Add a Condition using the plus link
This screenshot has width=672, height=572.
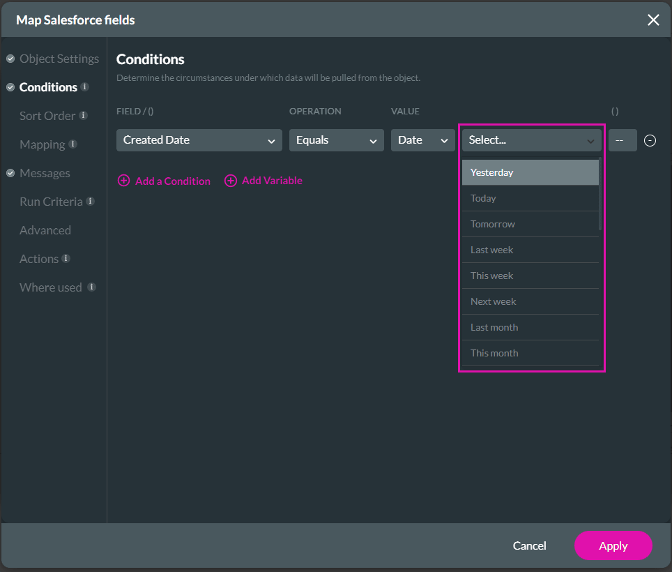click(x=164, y=181)
